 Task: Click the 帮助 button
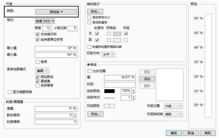click(208, 133)
